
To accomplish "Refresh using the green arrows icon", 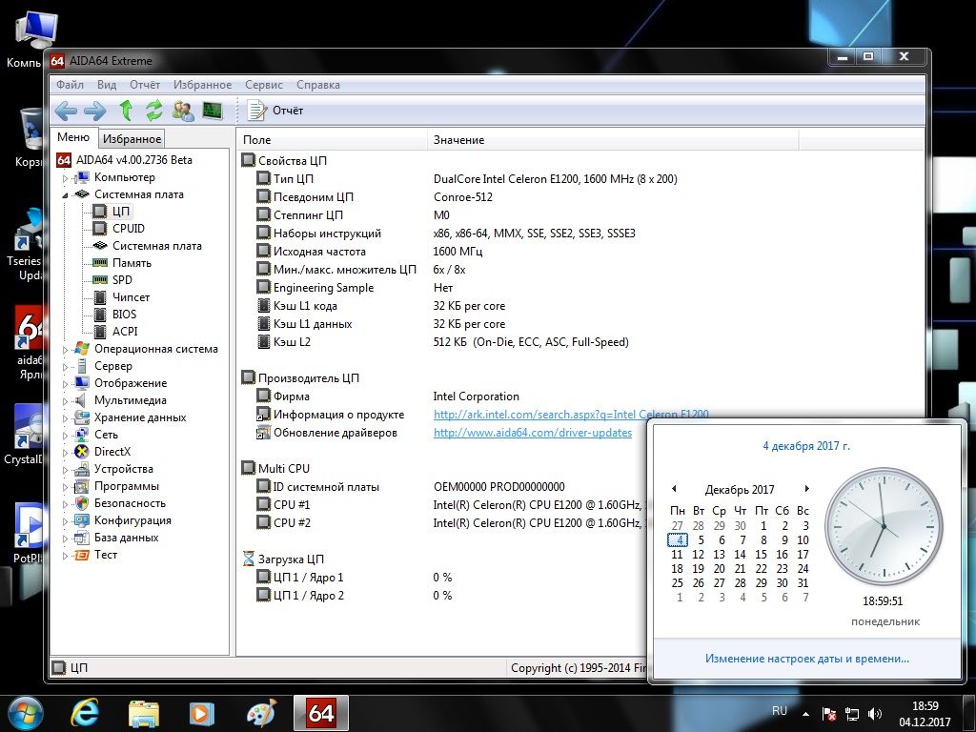I will pos(153,111).
